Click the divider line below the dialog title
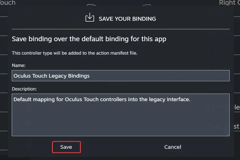This screenshot has height=160, width=240. (121, 29)
